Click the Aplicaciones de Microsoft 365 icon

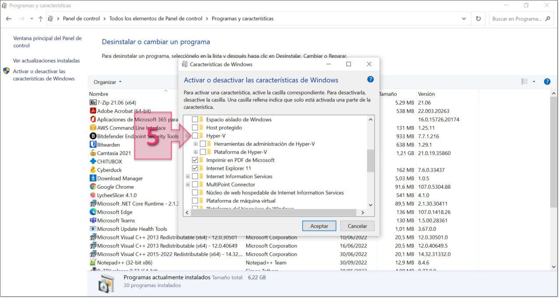pos(93,120)
